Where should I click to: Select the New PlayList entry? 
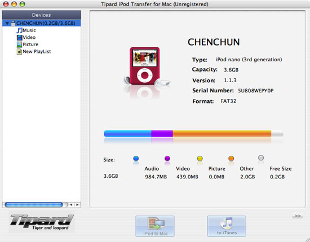[37, 52]
